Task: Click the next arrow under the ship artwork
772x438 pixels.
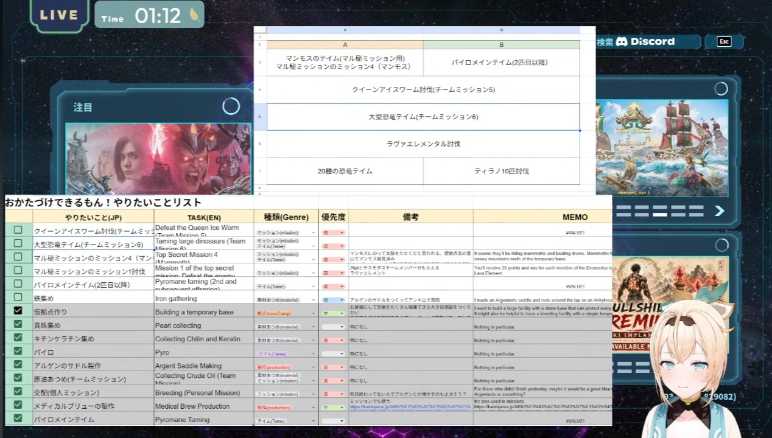Action: pyautogui.click(x=719, y=210)
